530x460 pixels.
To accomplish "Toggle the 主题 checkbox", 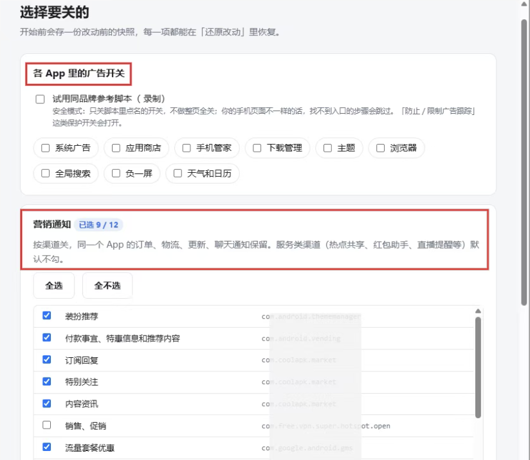I will click(327, 148).
